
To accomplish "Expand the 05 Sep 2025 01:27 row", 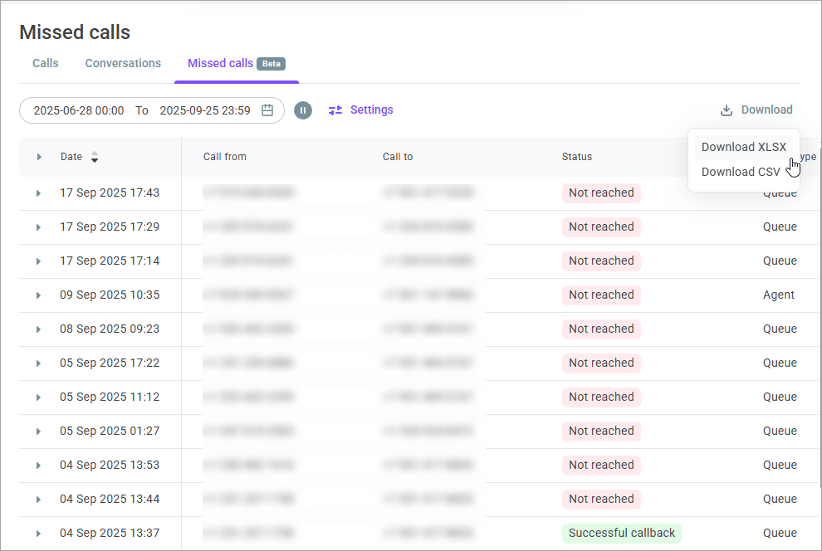I will tap(38, 432).
